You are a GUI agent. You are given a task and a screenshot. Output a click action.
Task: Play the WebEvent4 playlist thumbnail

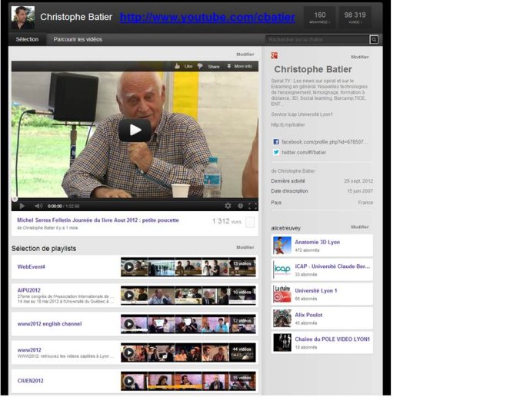click(128, 267)
